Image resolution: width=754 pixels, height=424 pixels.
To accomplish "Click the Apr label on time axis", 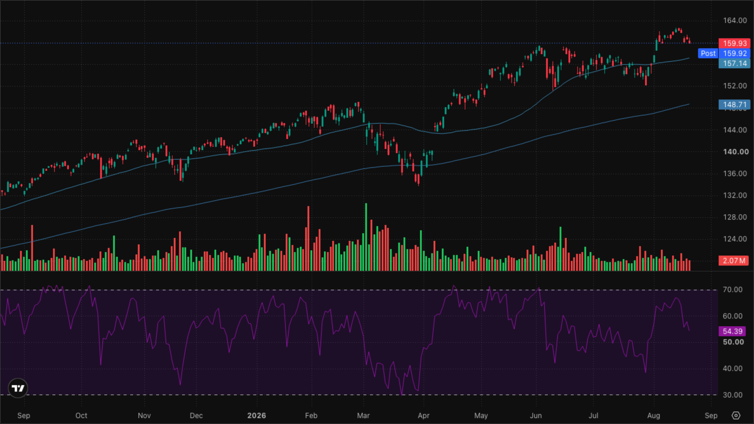I will point(424,415).
